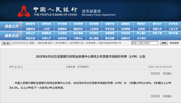Viewport: 181px width, 103px height.
Task: Set font size to 小
Action: 22,67
